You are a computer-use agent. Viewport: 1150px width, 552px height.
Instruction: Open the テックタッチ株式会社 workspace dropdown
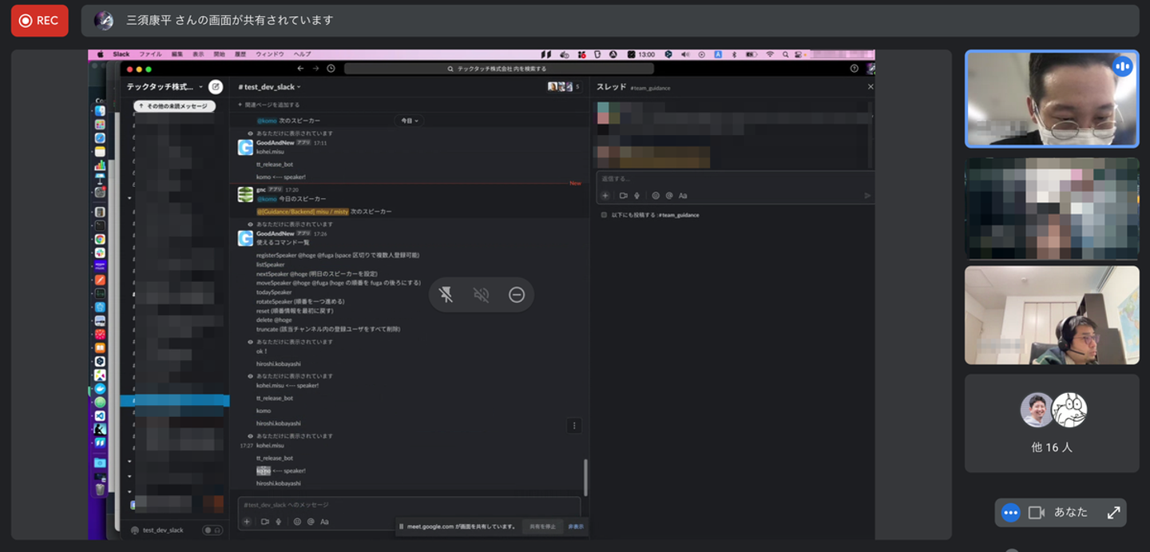pos(165,86)
